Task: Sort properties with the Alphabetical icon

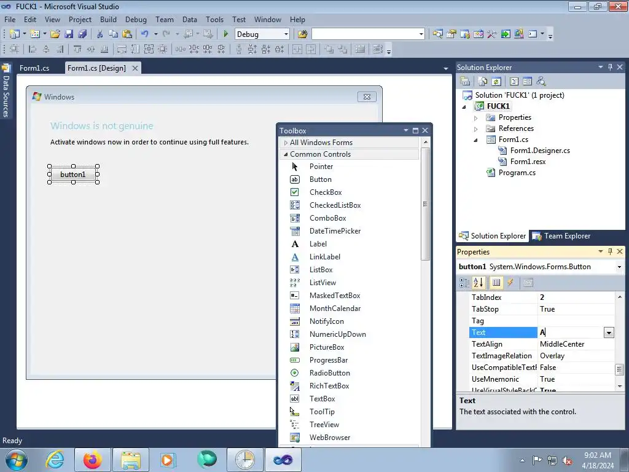Action: (x=478, y=283)
